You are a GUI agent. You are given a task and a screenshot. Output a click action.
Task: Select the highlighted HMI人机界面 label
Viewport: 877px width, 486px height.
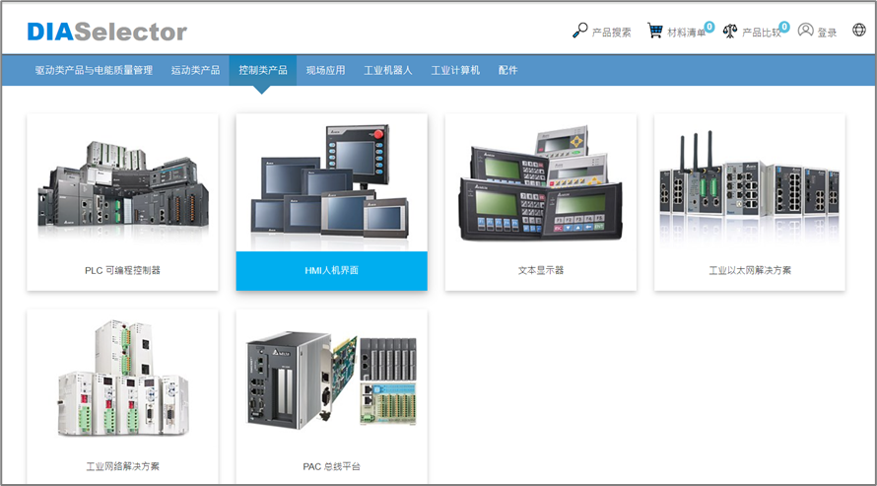pos(331,270)
